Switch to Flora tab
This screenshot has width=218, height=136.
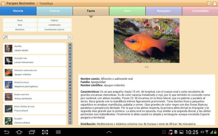point(127,11)
